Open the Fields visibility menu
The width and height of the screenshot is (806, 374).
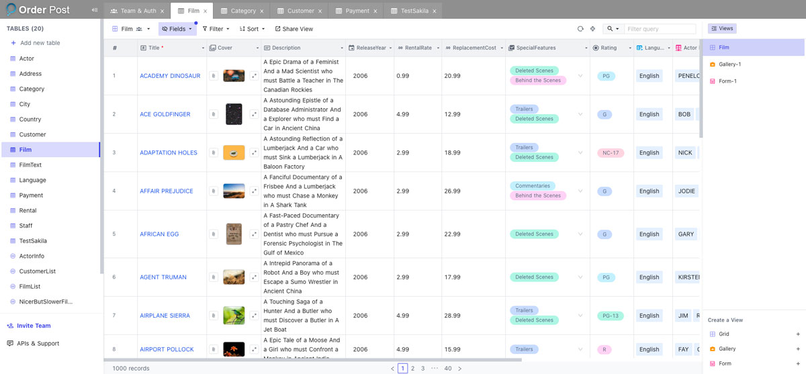[177, 29]
